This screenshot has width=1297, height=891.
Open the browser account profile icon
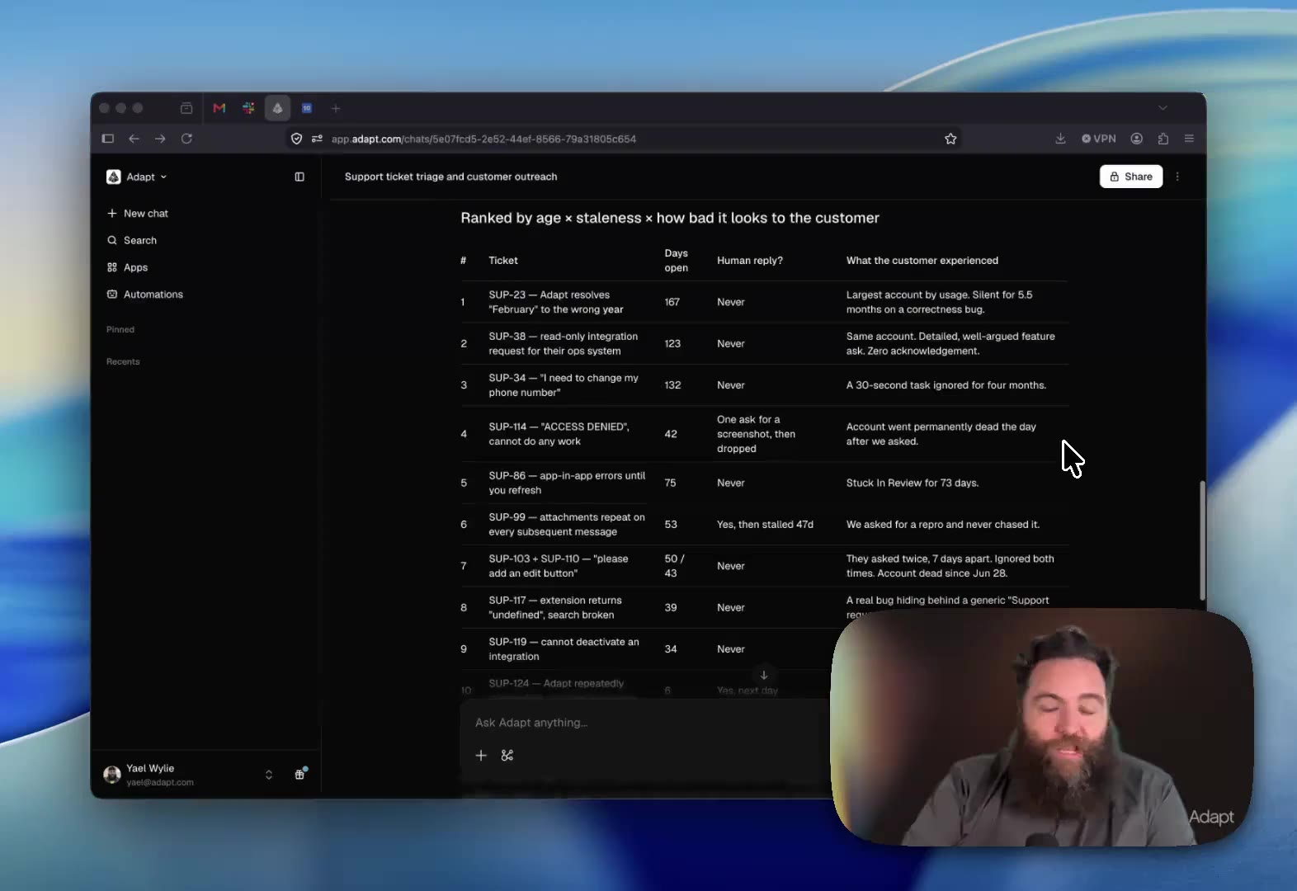coord(1137,139)
